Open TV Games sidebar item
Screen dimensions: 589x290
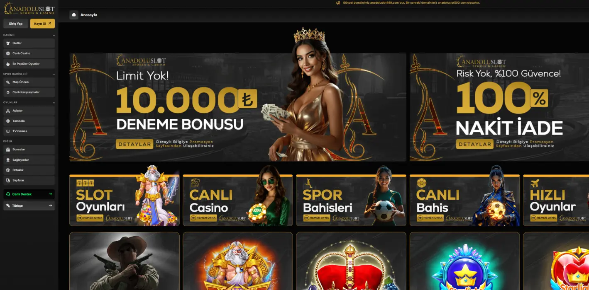pos(29,131)
